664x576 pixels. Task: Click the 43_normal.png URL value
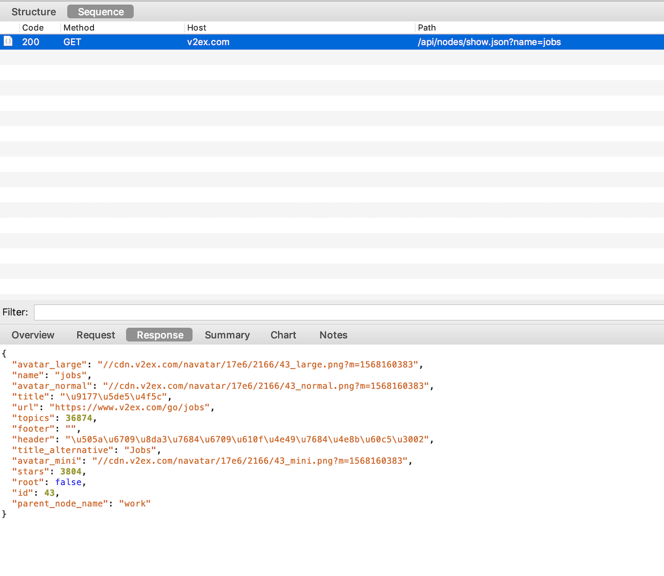pos(266,386)
